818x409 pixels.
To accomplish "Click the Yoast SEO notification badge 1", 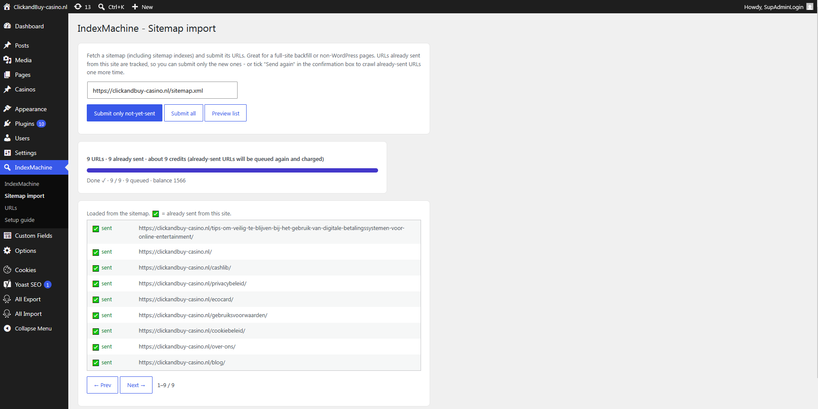I will pos(48,285).
